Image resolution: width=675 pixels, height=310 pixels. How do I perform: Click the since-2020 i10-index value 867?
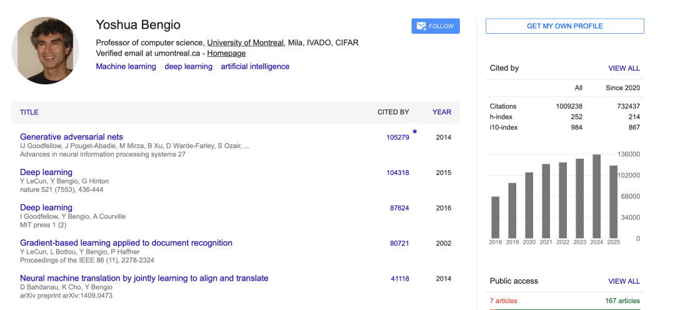tap(634, 127)
